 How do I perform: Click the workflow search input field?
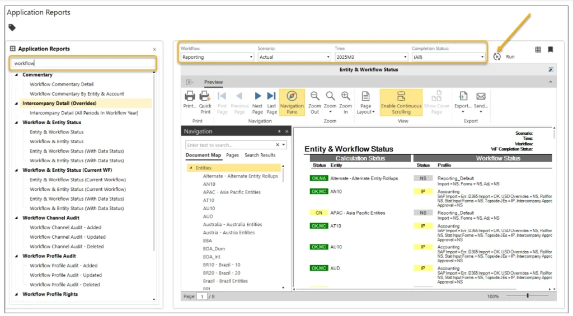[83, 63]
